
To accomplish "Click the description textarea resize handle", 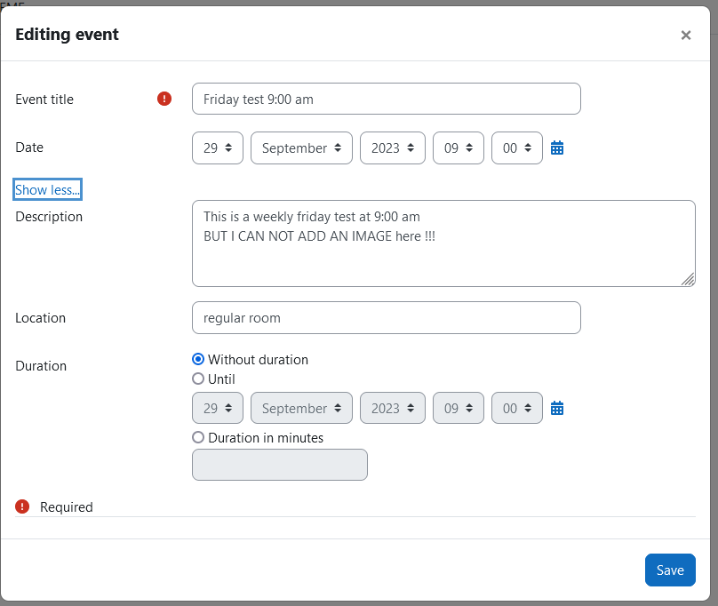I will coord(688,279).
